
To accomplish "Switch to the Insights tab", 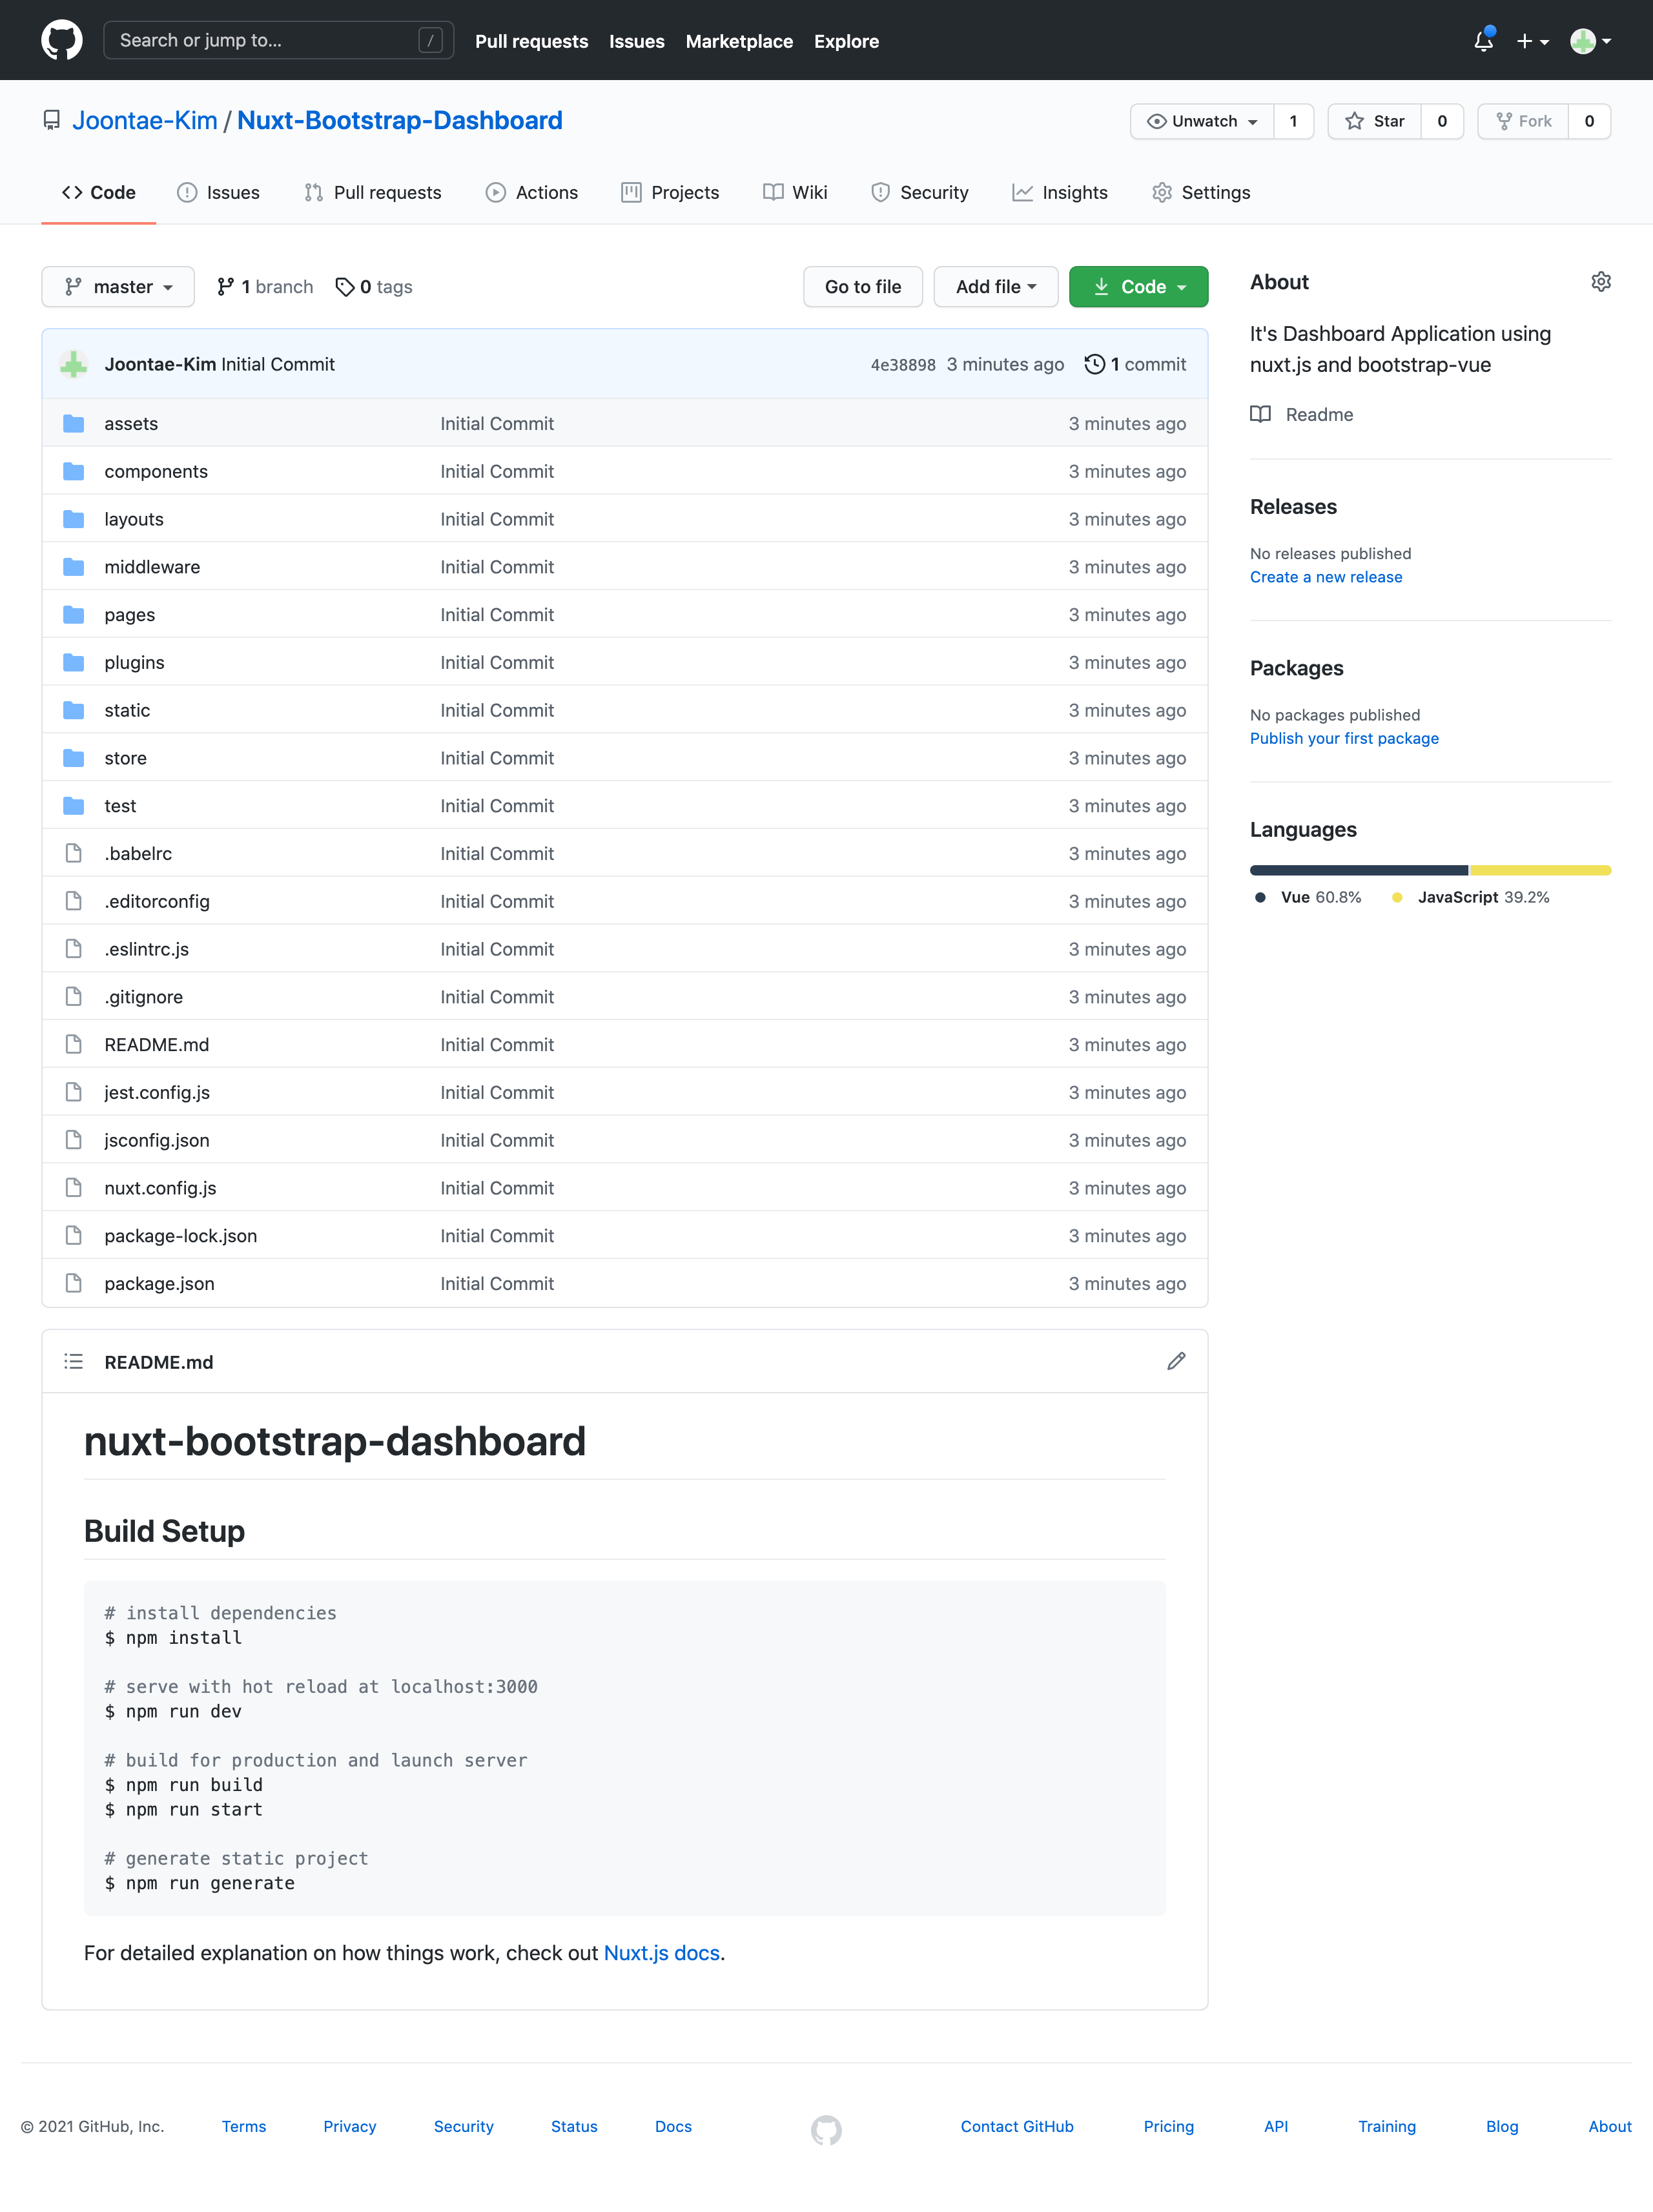I will coord(1060,192).
